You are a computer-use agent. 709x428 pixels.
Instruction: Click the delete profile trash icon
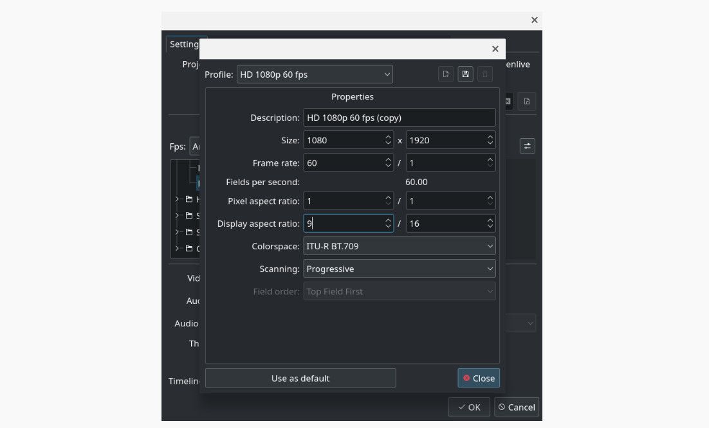click(x=484, y=74)
